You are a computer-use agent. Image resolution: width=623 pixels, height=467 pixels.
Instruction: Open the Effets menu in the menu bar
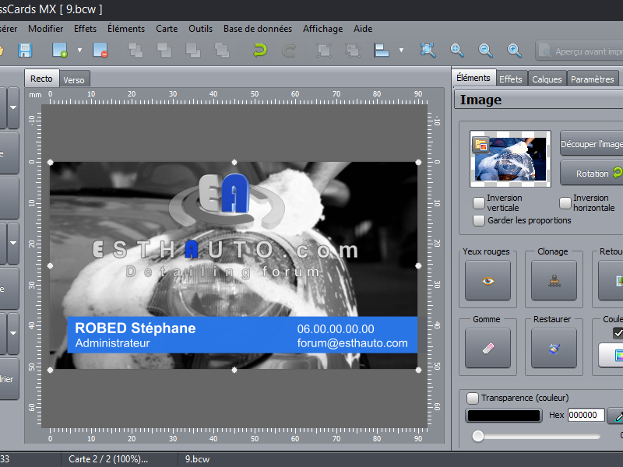click(85, 29)
